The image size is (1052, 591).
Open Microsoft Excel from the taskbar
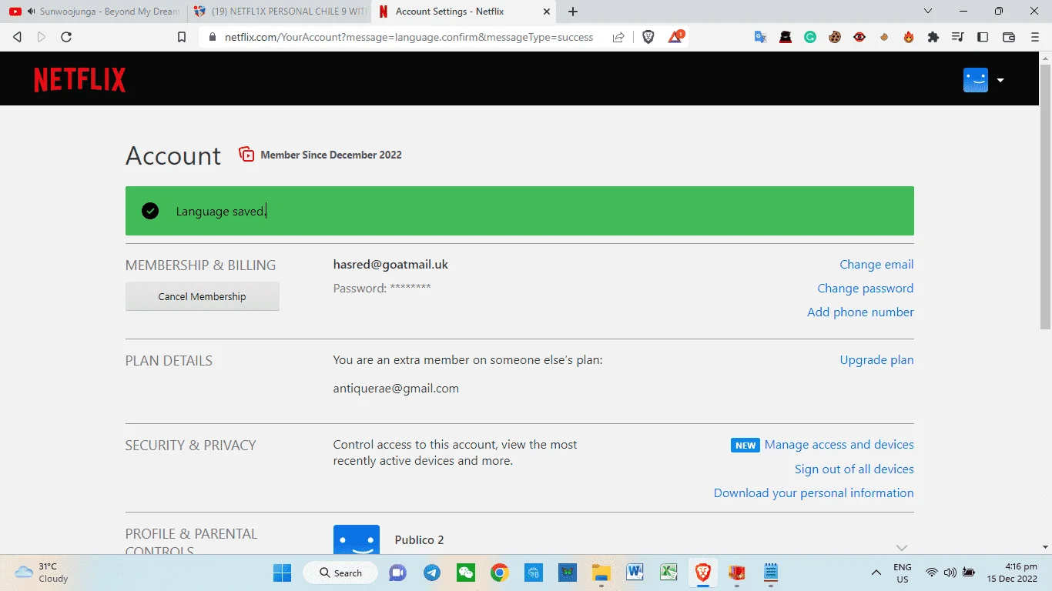668,573
